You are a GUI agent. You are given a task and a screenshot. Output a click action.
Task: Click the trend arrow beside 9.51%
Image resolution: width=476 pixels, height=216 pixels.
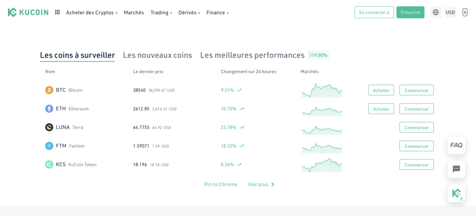[x=239, y=90]
